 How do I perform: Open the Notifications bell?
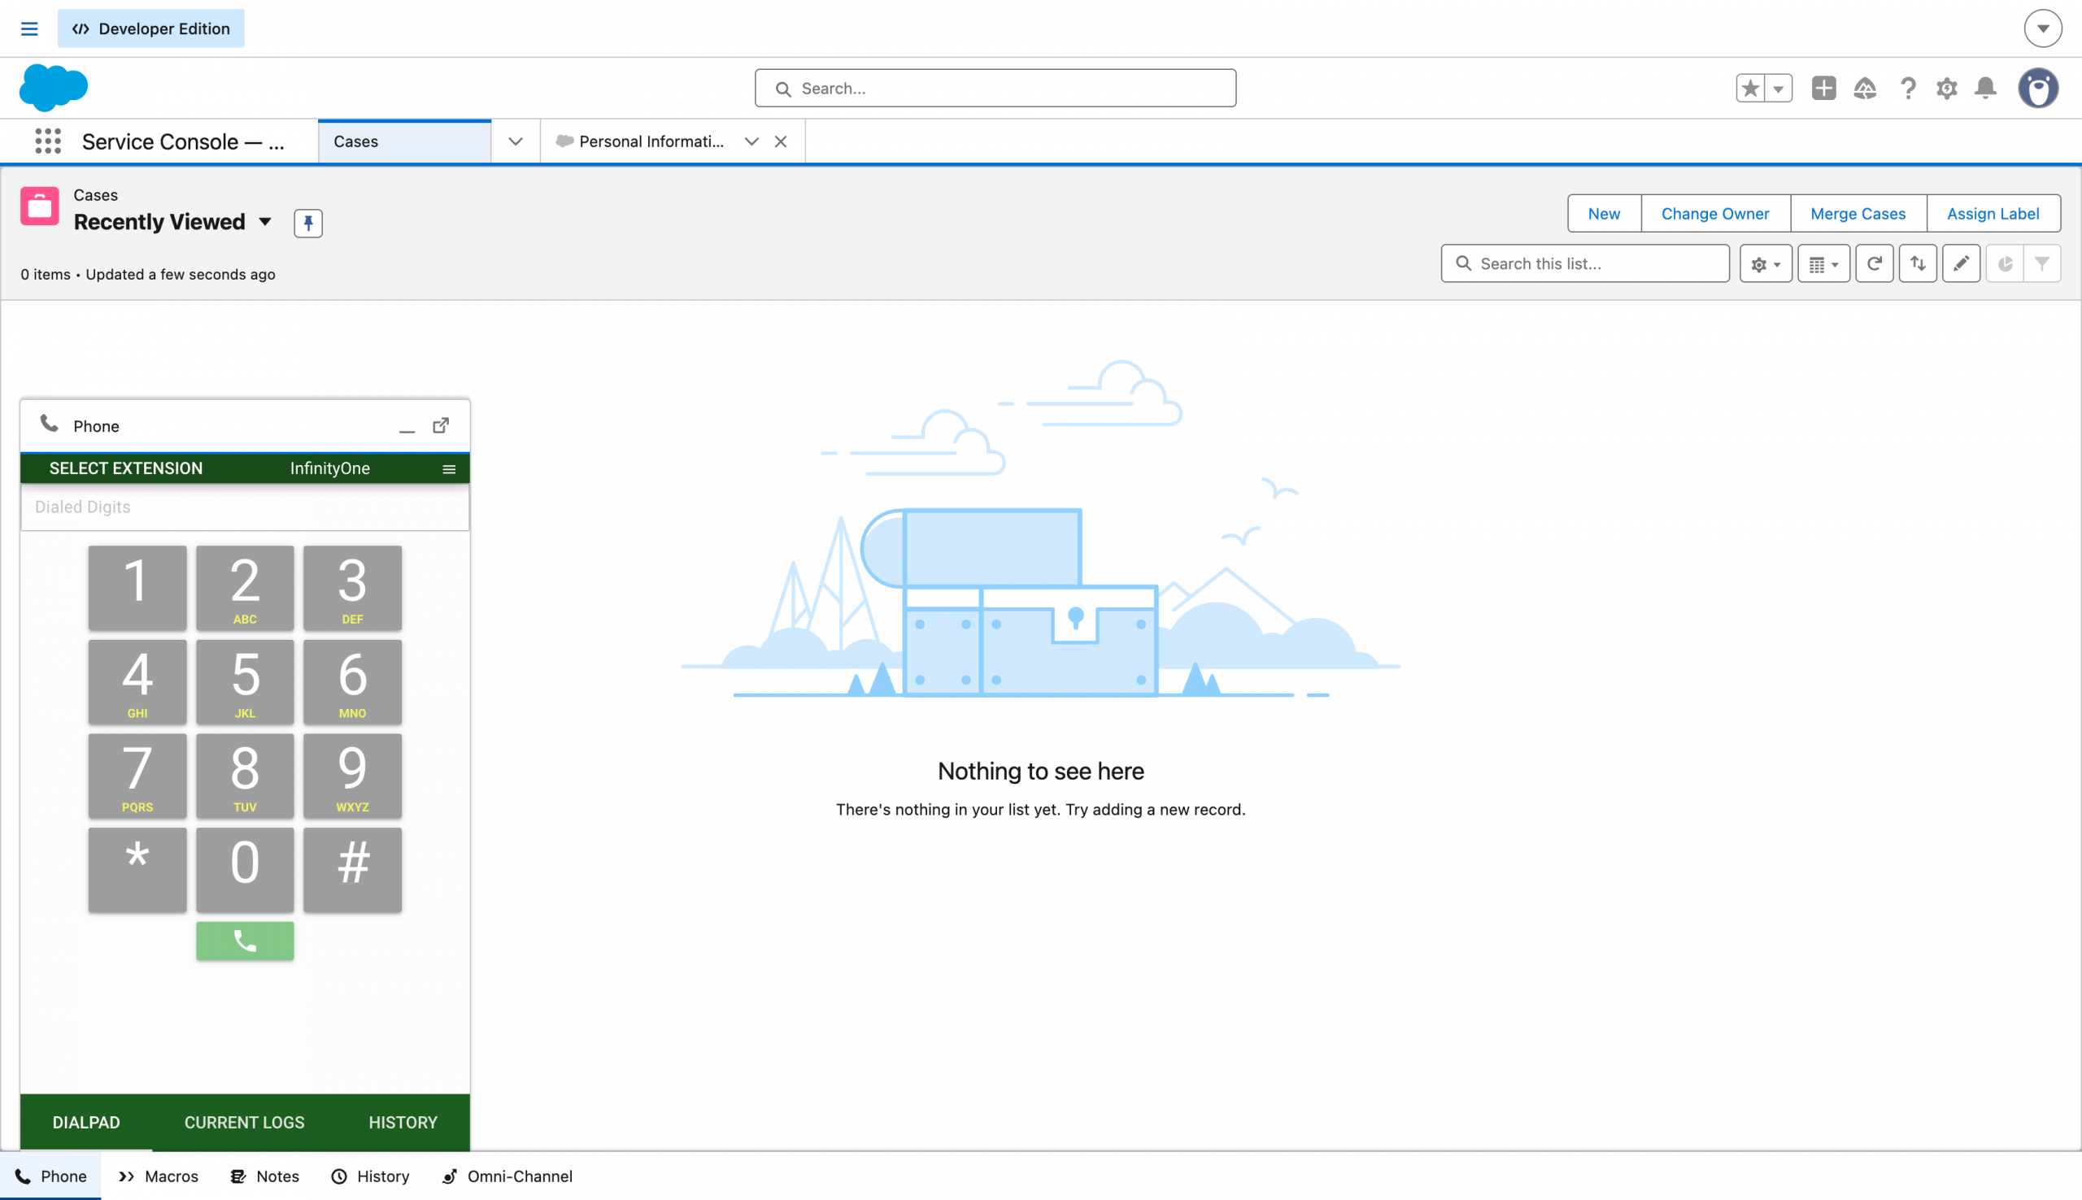tap(1985, 88)
